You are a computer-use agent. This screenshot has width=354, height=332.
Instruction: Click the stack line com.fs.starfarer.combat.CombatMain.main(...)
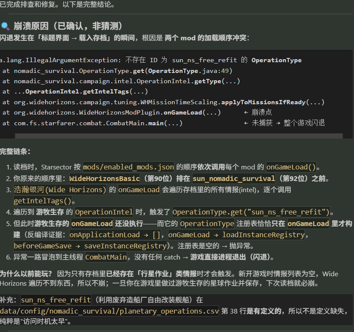(x=92, y=123)
